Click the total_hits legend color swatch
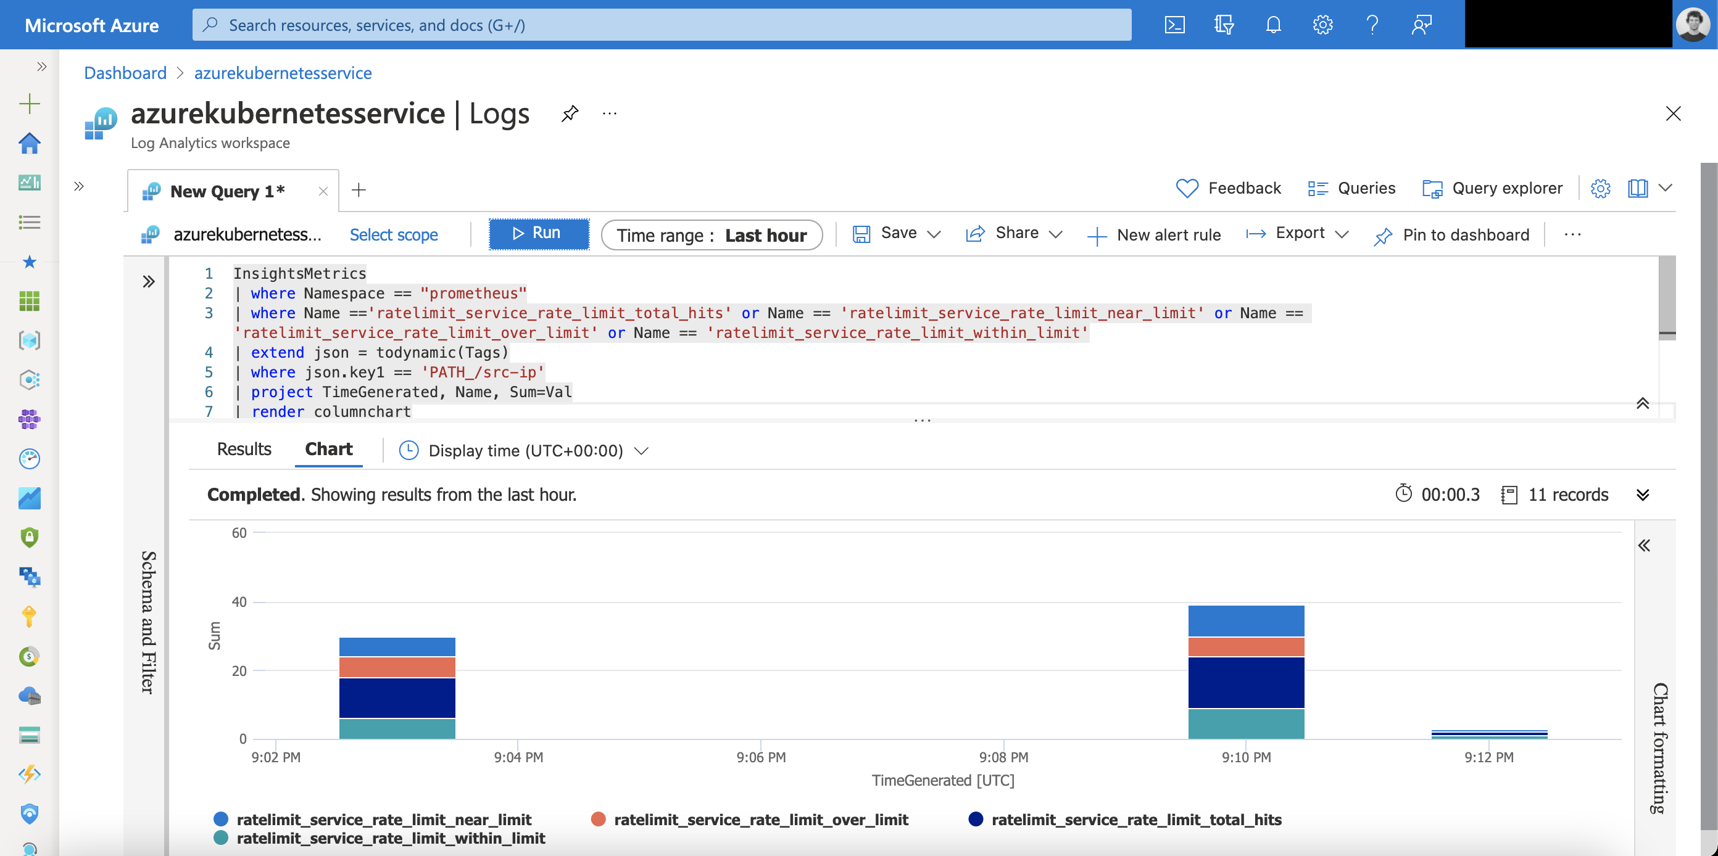This screenshot has height=856, width=1718. 976,820
